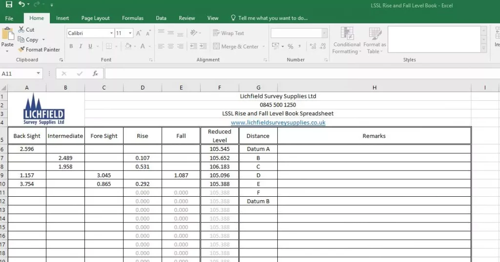Toggle Align Right
Viewport: 500px width, 262px height.
180,46
